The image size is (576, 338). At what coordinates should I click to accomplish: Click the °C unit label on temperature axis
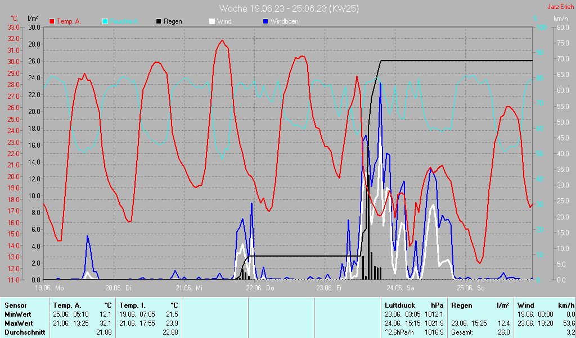(13, 19)
